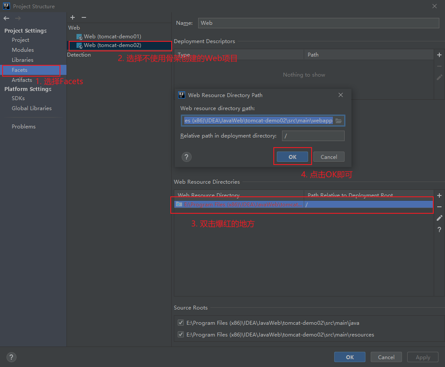Click OK in Project Structure window
The height and width of the screenshot is (367, 445).
[350, 357]
